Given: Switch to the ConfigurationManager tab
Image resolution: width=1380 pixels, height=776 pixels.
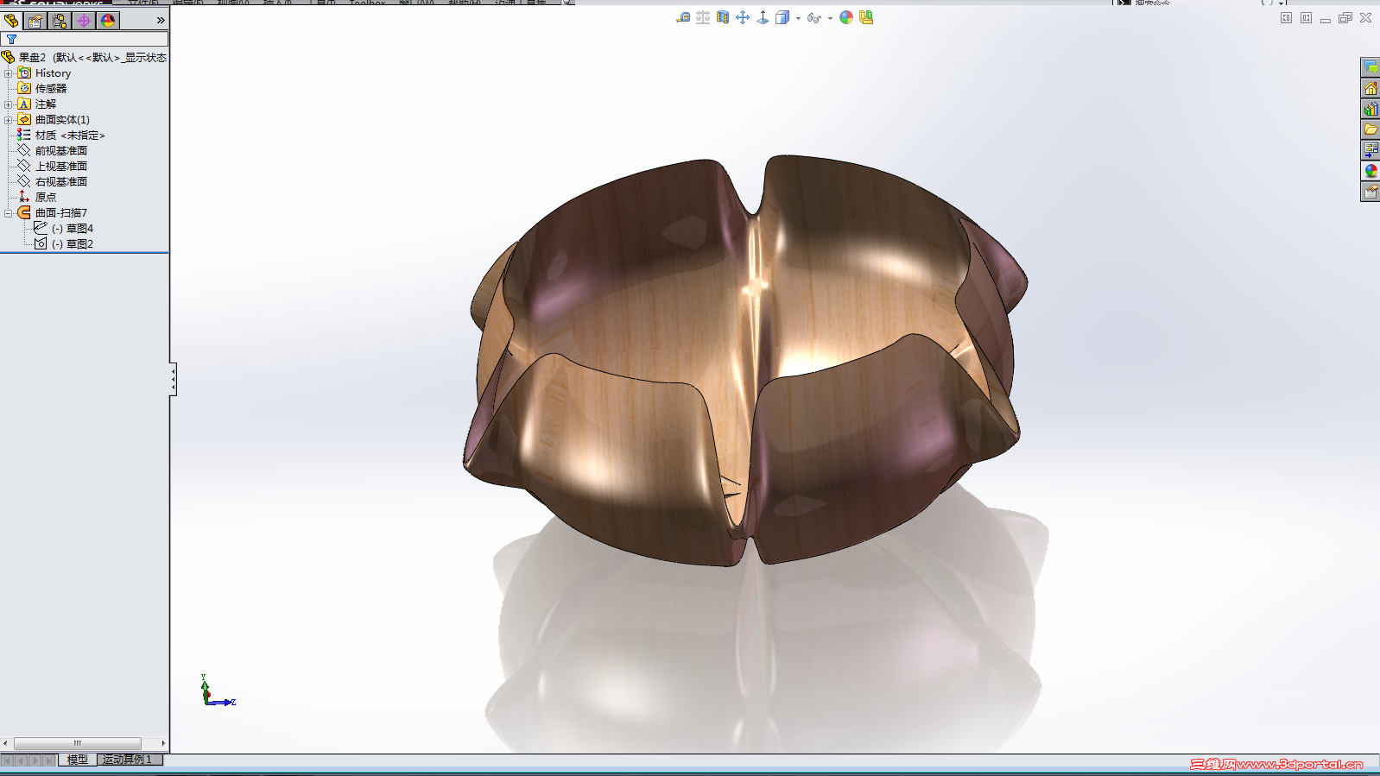Looking at the screenshot, I should 60,21.
